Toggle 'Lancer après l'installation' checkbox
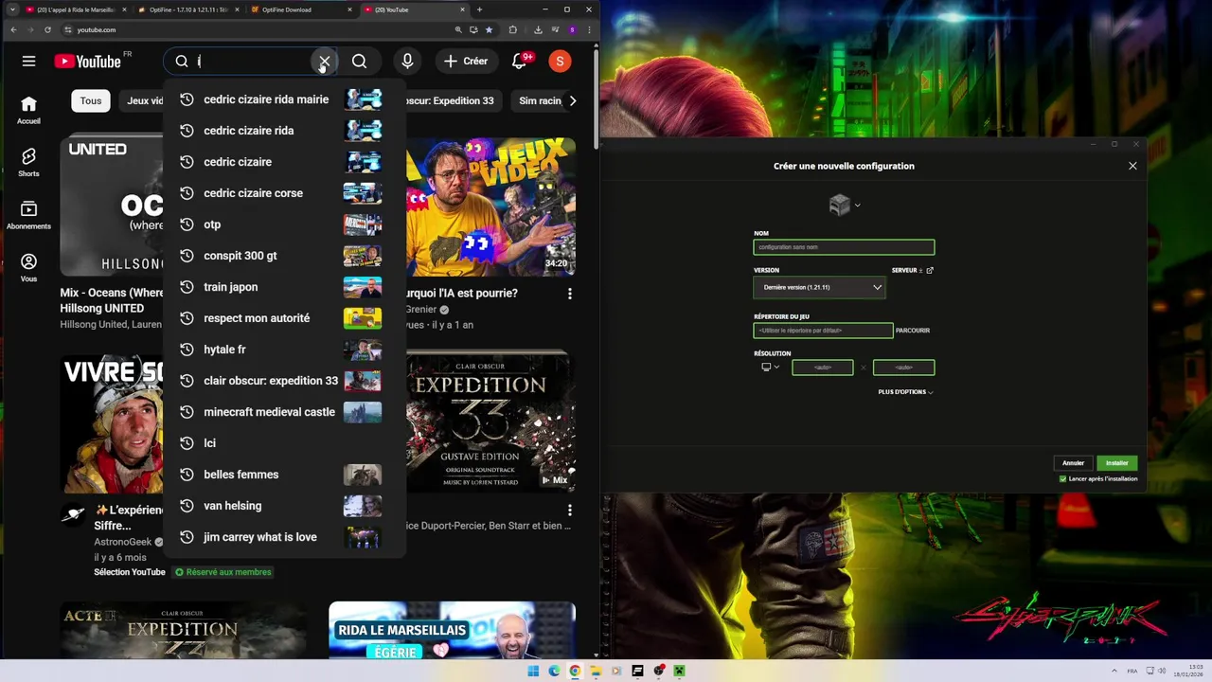1212x682 pixels. click(x=1062, y=479)
